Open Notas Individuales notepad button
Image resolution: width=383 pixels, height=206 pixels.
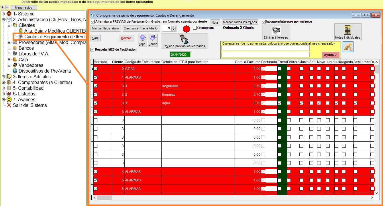(x=348, y=32)
